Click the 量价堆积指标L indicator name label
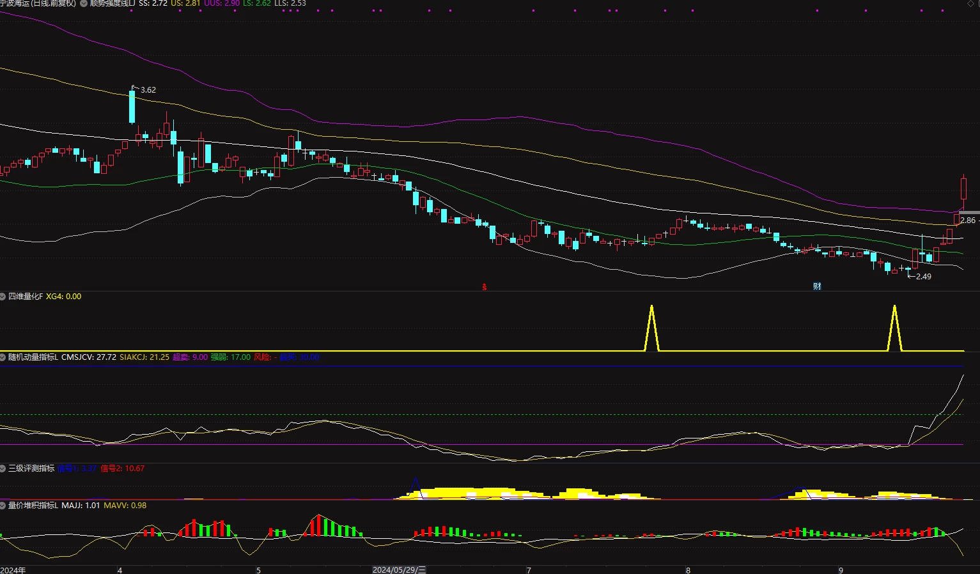 coord(33,506)
